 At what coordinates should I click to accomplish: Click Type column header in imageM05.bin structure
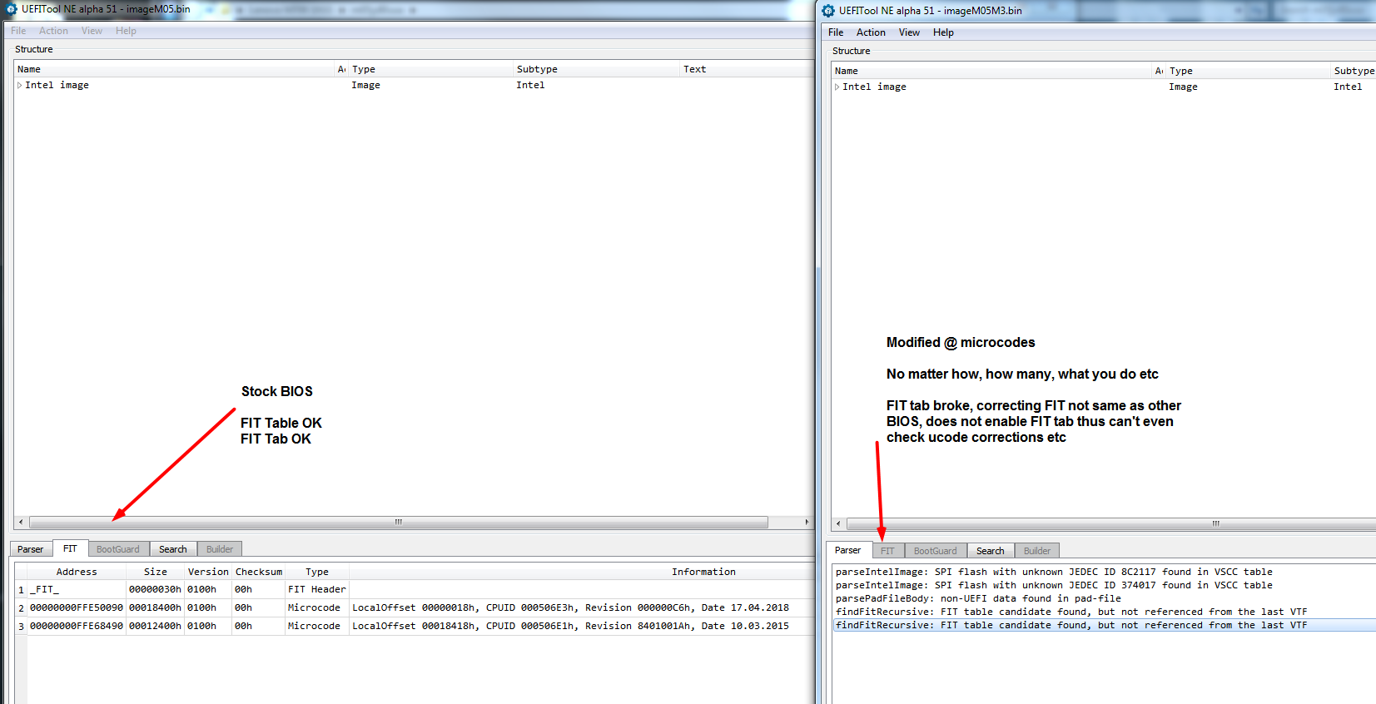pyautogui.click(x=430, y=69)
